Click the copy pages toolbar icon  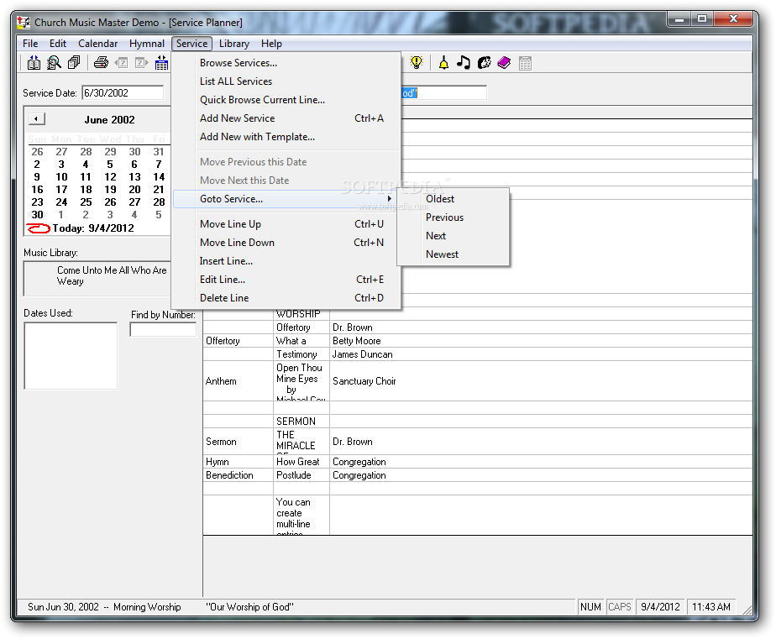click(74, 63)
